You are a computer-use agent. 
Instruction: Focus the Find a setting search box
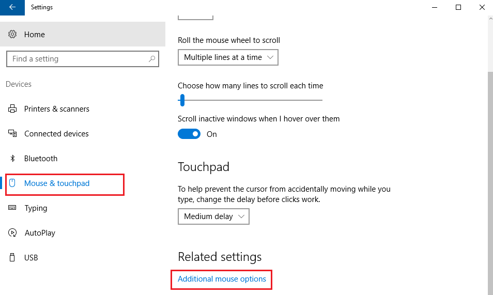point(78,59)
